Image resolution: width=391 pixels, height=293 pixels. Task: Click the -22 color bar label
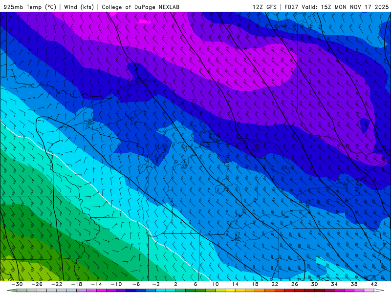coord(57,284)
